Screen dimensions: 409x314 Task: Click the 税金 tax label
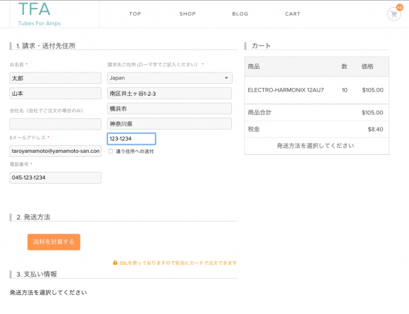tap(254, 129)
